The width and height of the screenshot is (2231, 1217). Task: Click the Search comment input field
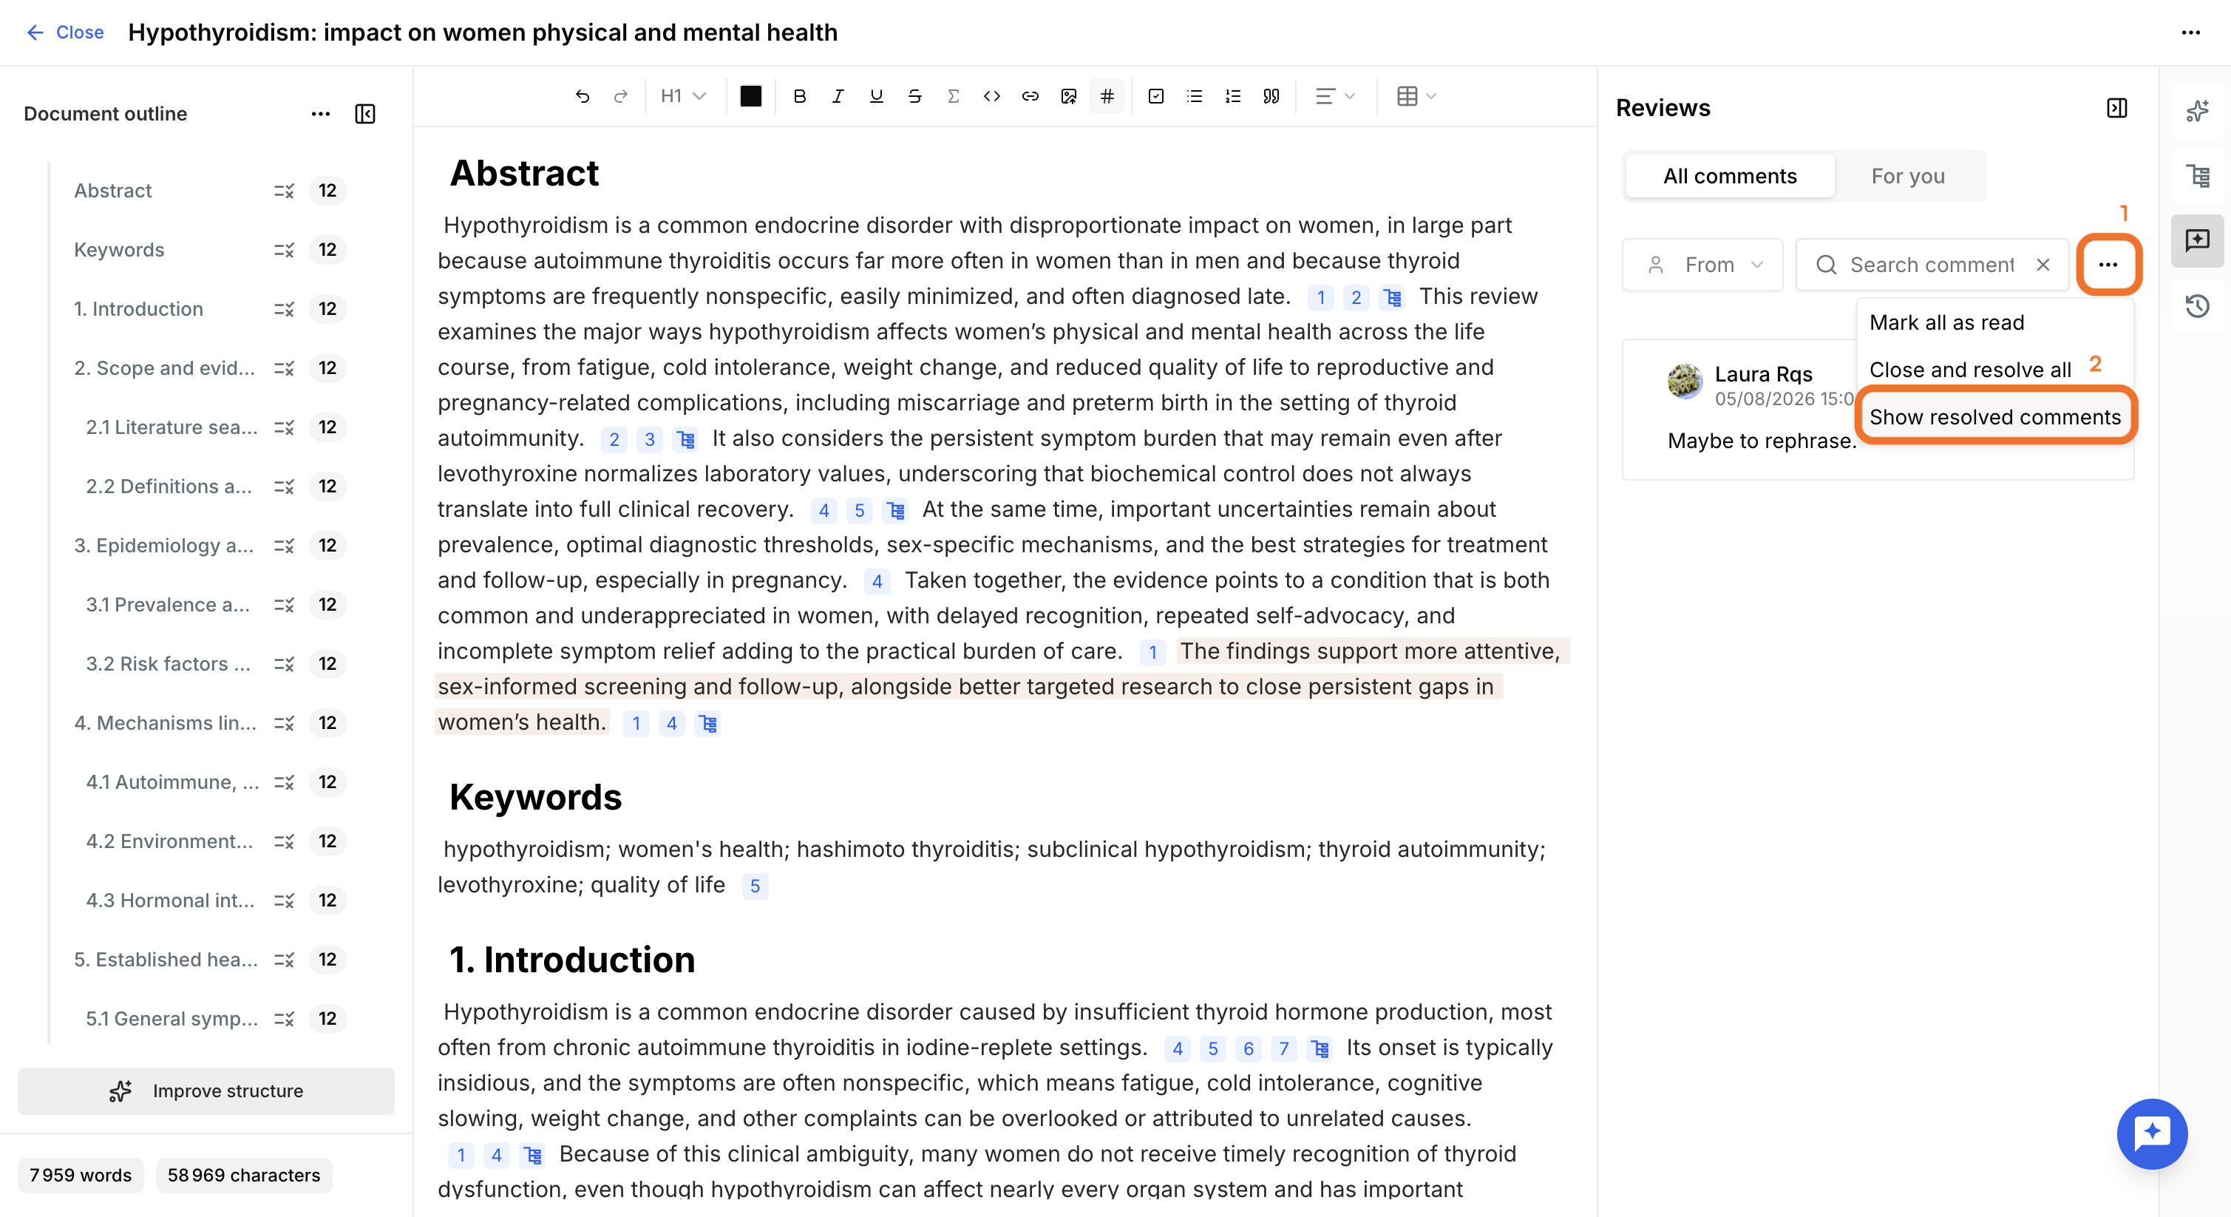(1932, 265)
